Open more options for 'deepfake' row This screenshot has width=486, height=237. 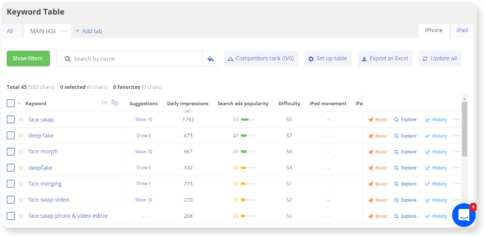pyautogui.click(x=456, y=167)
